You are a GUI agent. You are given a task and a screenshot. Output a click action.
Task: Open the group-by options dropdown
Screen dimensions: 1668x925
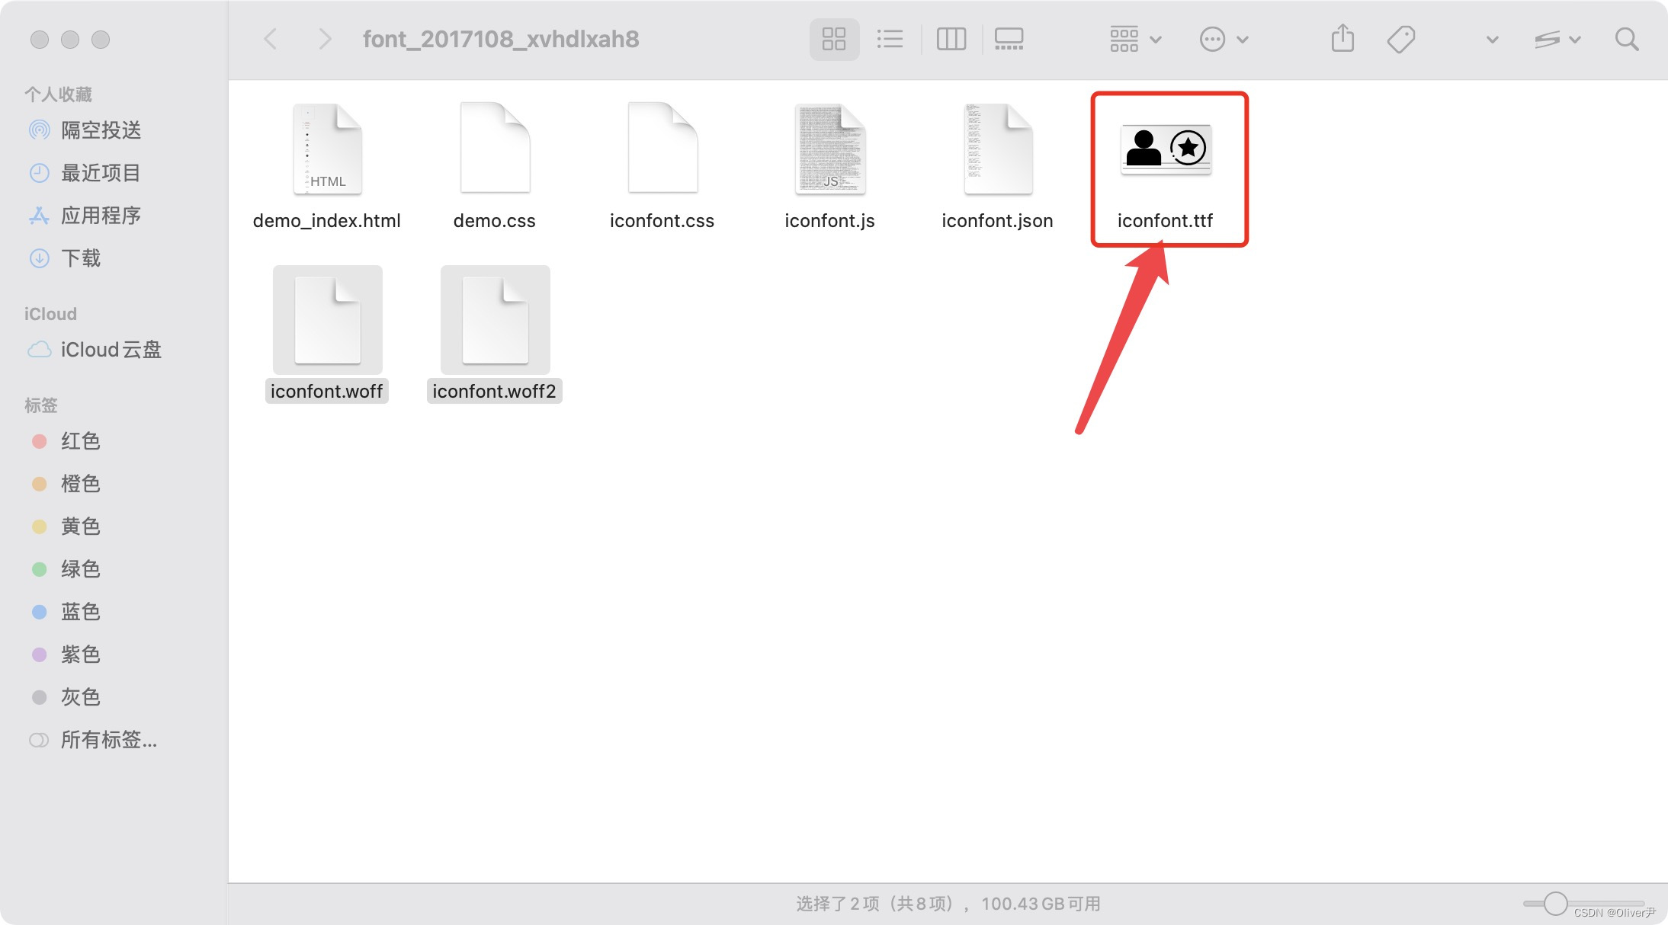tap(1135, 39)
